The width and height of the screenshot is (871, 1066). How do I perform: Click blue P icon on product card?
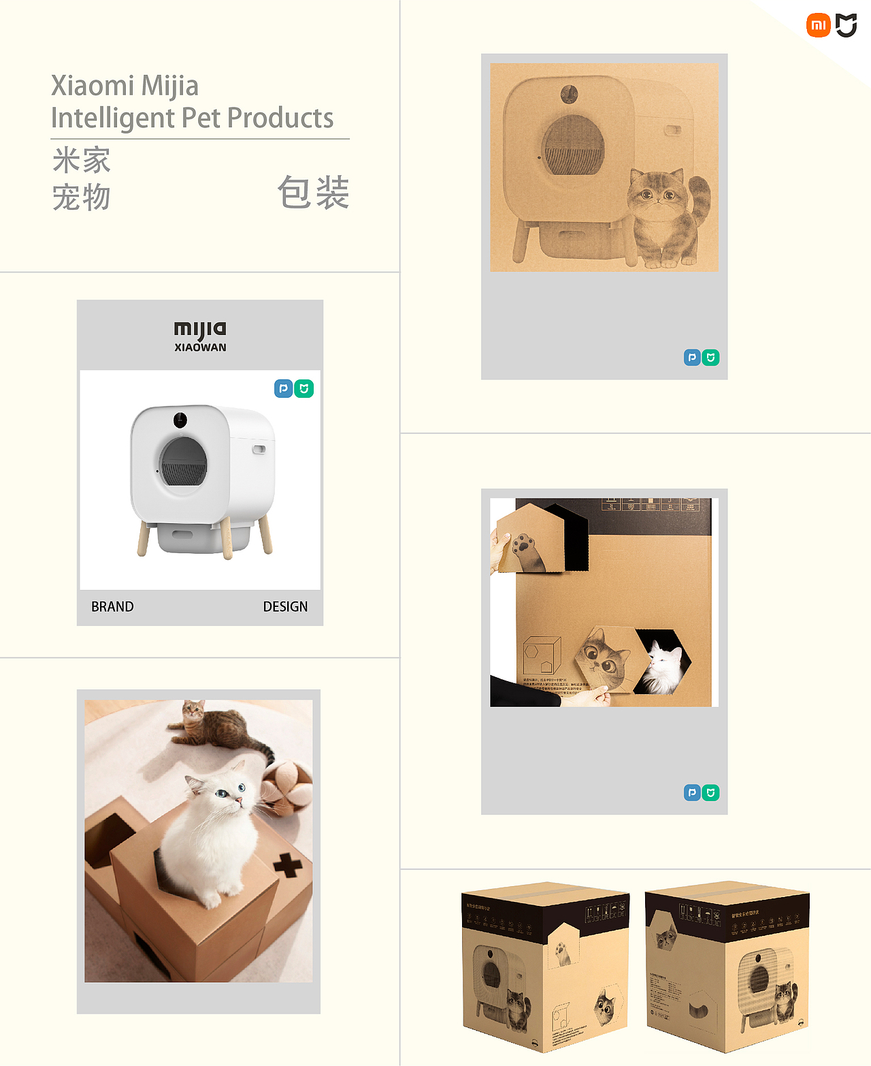pyautogui.click(x=284, y=388)
